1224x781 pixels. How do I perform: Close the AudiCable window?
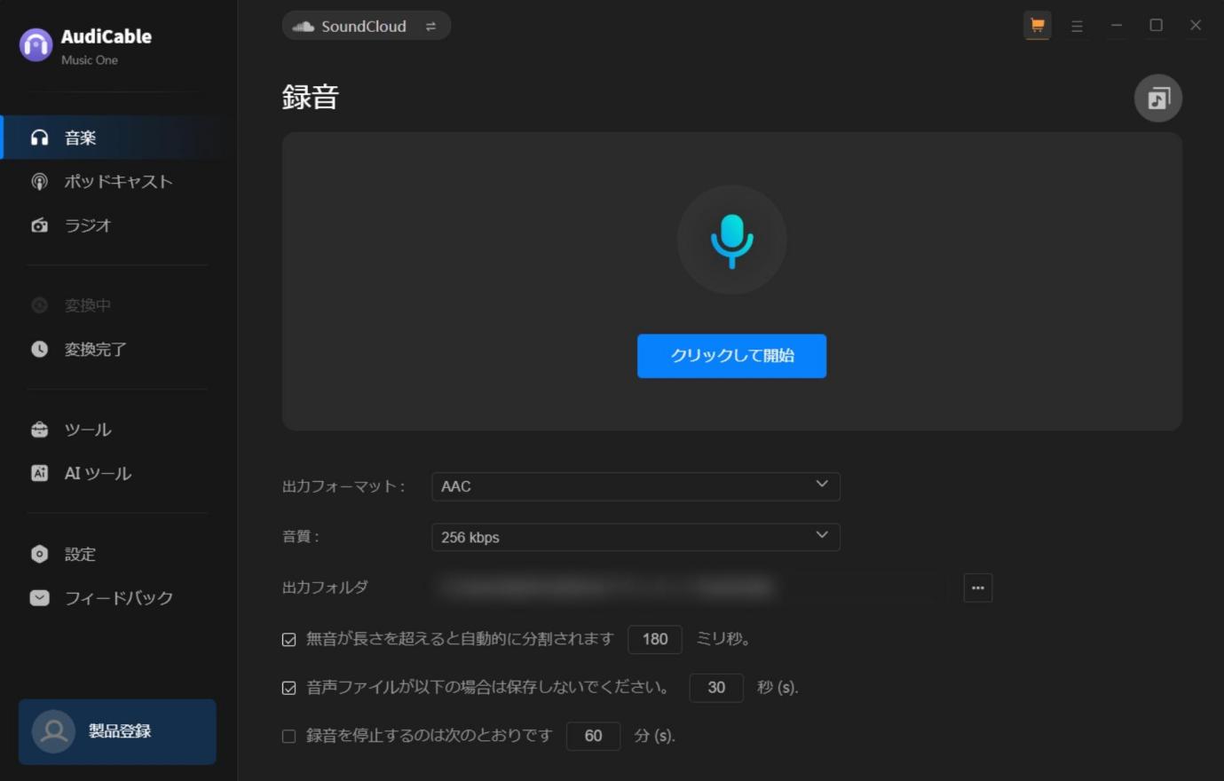click(1196, 26)
